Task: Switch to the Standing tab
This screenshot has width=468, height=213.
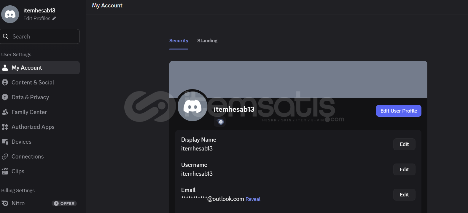Action: [207, 41]
